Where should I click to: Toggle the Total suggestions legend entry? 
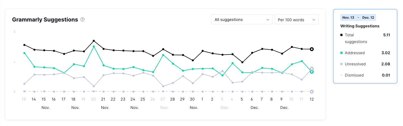pyautogui.click(x=353, y=38)
